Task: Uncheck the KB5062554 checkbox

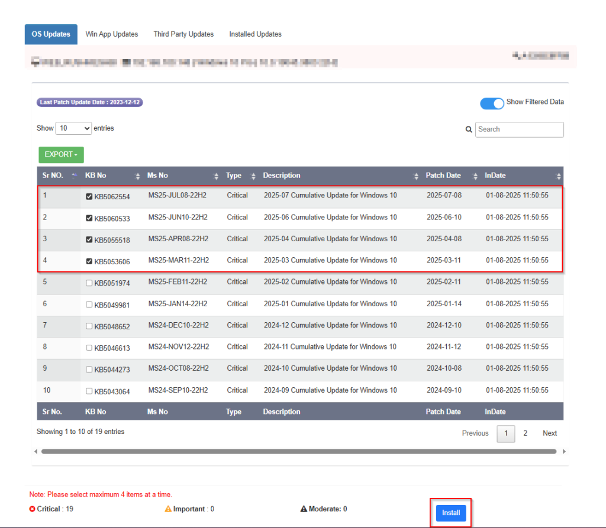Action: [89, 196]
